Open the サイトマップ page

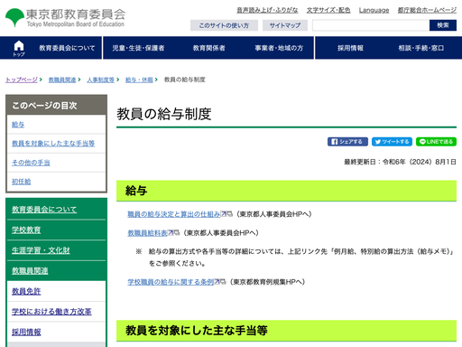pos(285,25)
